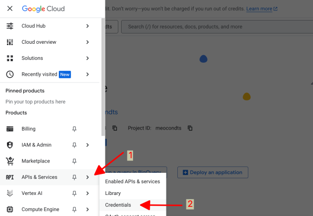
Task: Expand the Cloud Hub submenu chevron
Action: (x=88, y=26)
